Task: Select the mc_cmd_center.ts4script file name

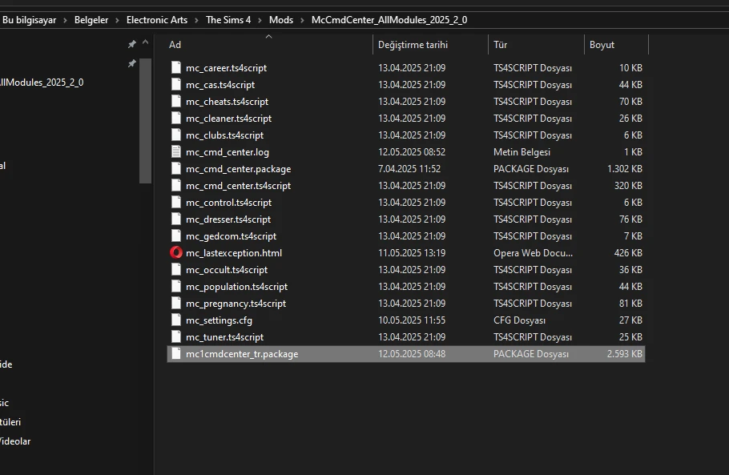Action: click(239, 186)
